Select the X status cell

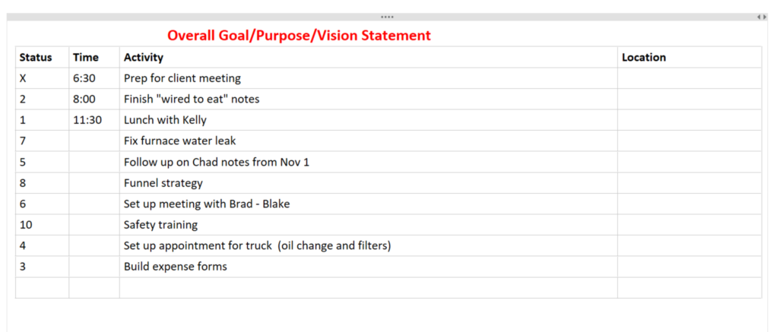(43, 78)
